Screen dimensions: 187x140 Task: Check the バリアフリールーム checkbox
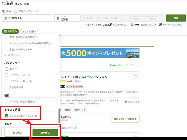(x=6, y=75)
